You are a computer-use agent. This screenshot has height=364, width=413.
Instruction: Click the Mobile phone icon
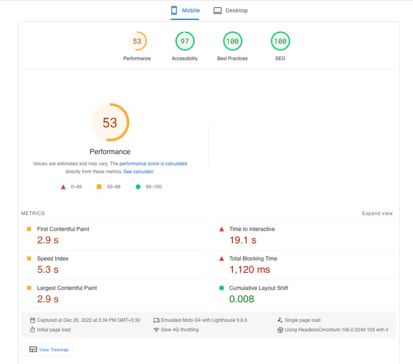click(x=174, y=10)
